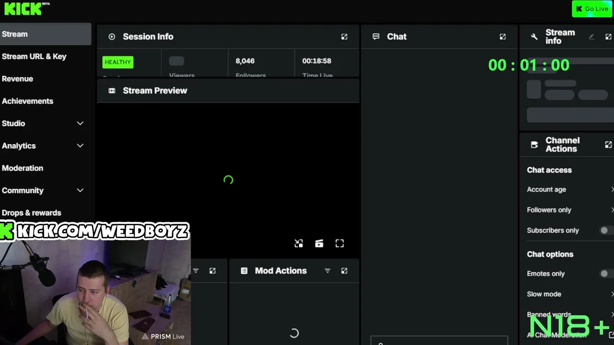
Task: Edit stream info with the pencil icon
Action: [x=591, y=37]
